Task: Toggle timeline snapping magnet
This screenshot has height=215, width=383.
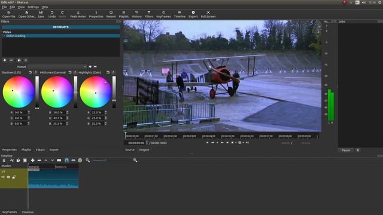Action: click(x=66, y=160)
